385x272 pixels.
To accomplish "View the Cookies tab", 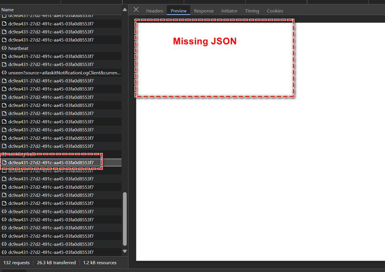I will [274, 11].
